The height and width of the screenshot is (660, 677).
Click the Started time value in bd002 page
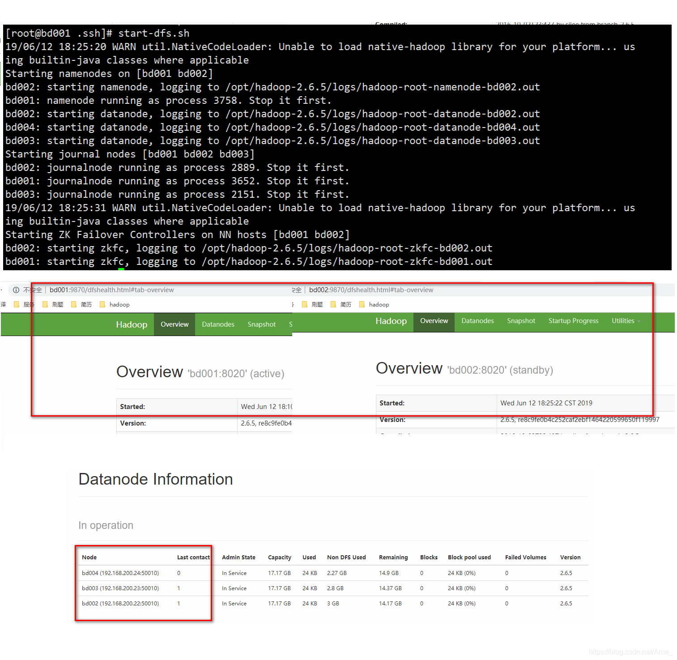pos(546,403)
